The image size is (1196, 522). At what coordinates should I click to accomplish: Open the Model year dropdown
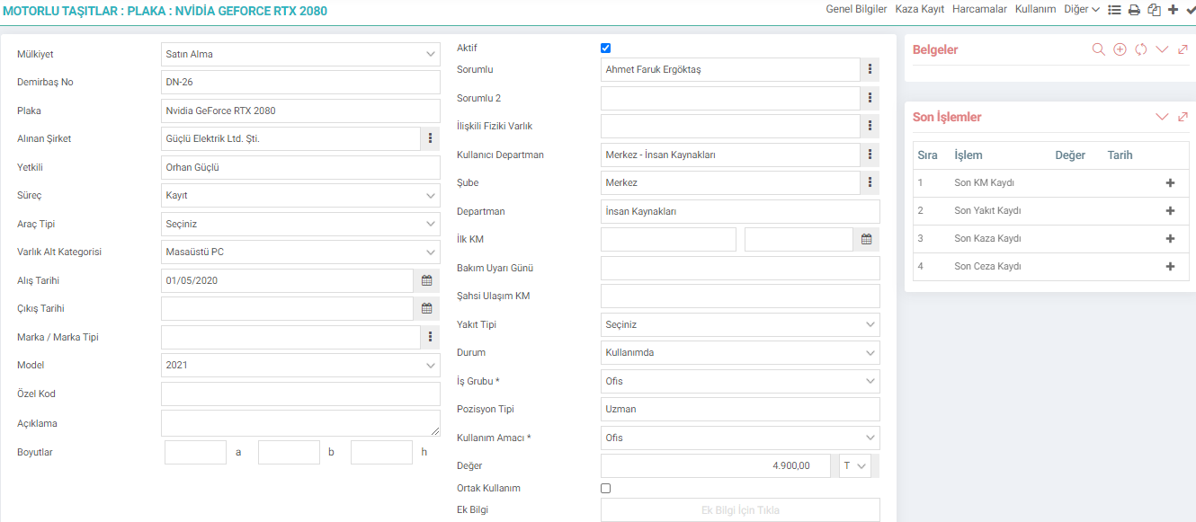click(300, 366)
